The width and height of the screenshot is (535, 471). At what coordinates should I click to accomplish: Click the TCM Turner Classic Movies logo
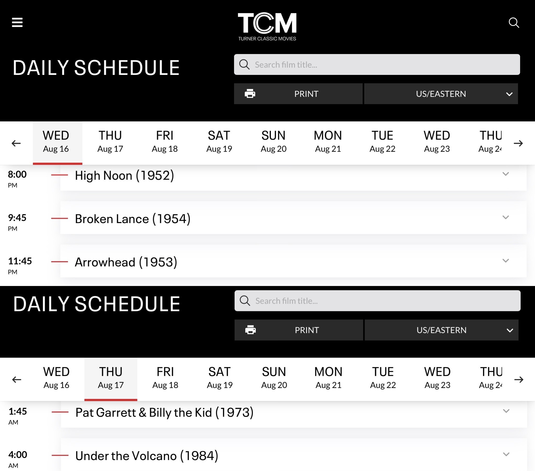267,27
